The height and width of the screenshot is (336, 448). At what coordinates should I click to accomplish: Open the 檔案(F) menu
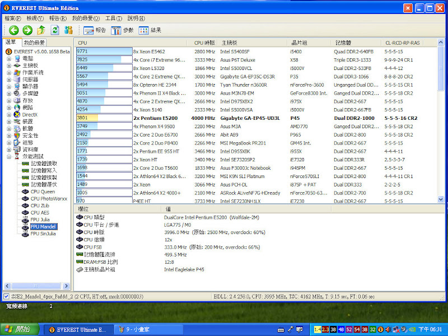click(x=13, y=18)
